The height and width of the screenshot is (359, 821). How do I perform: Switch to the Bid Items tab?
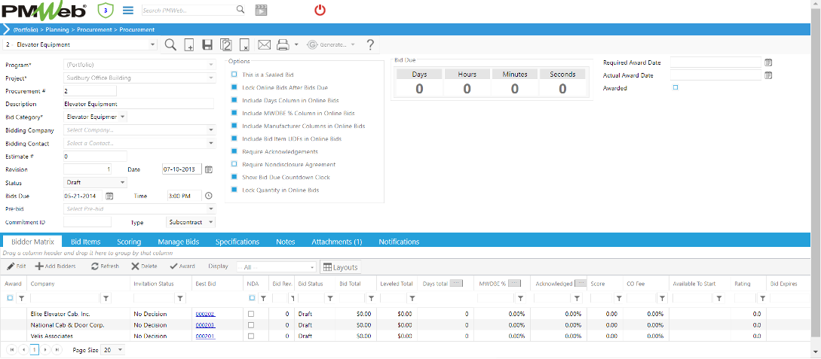click(x=86, y=242)
